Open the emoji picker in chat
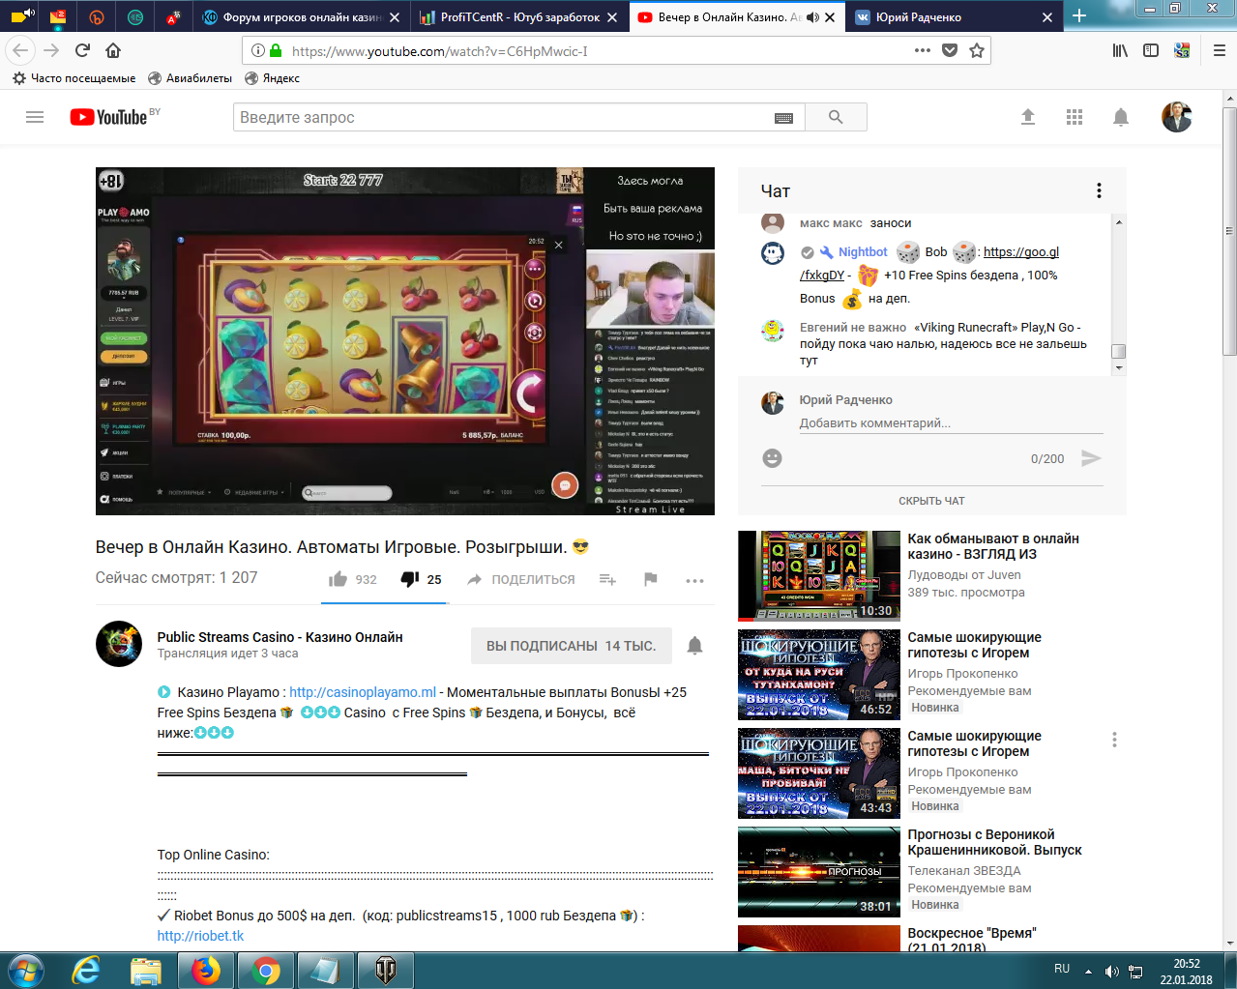 tap(772, 458)
